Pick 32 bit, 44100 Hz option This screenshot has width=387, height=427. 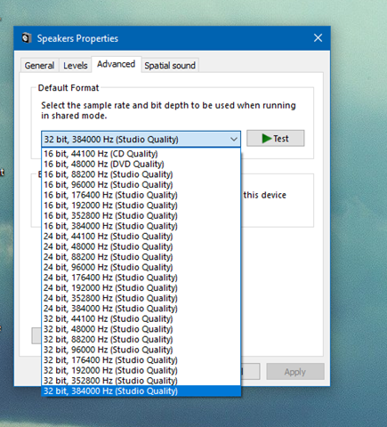141,318
